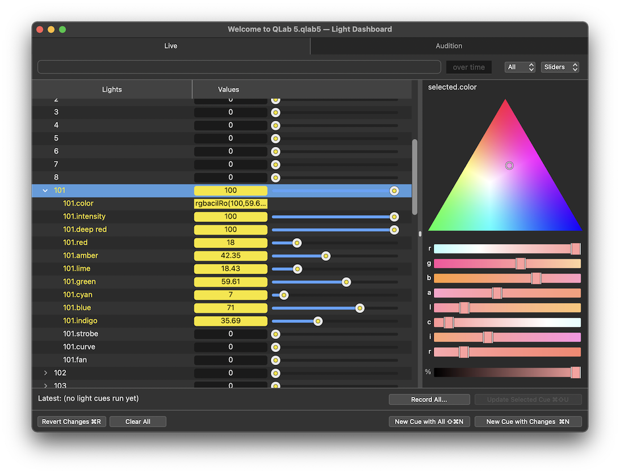Click the "Clear All" button
Screen dimensions: 620x474
(x=138, y=421)
